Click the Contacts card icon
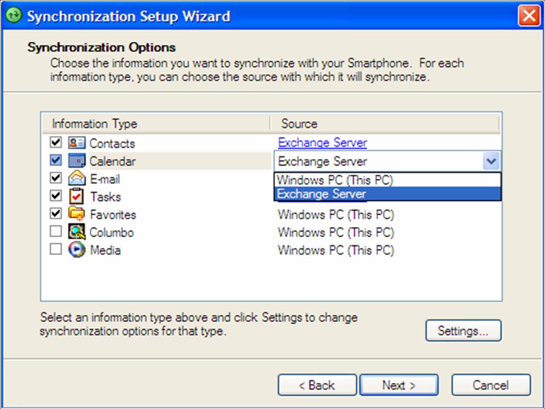This screenshot has height=409, width=545. (x=76, y=143)
